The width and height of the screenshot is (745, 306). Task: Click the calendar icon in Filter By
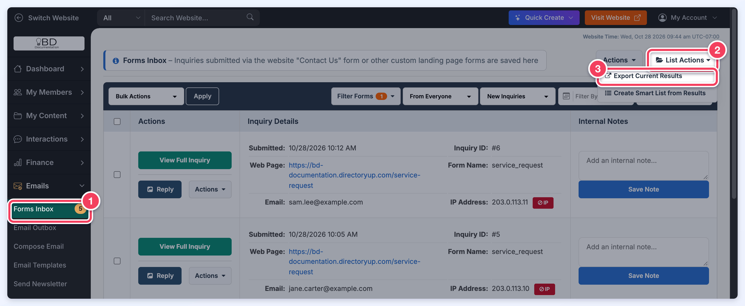pos(566,96)
